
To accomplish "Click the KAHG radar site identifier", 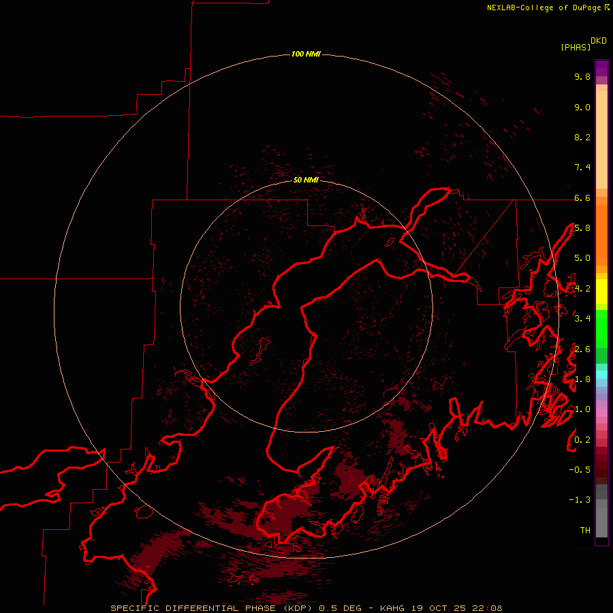I will tap(392, 608).
